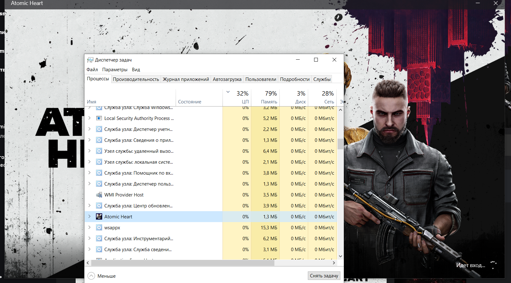
Task: Click the horizontal scrollbar left arrow
Action: click(88, 263)
